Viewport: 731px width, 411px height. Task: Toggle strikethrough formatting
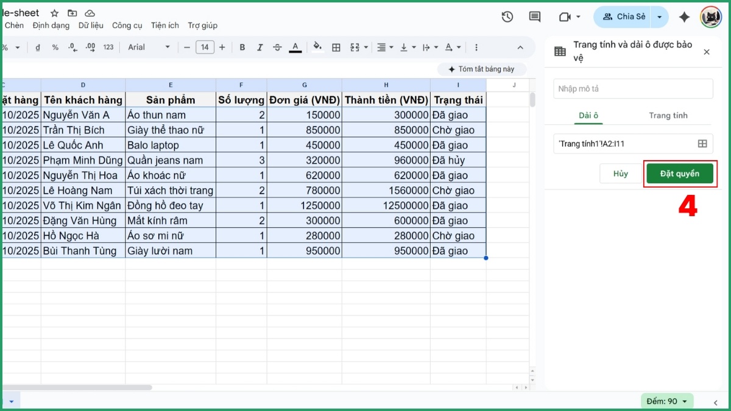277,47
